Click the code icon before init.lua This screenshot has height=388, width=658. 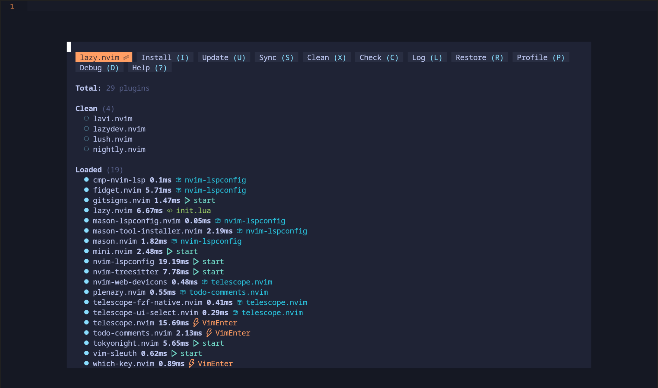pos(170,211)
